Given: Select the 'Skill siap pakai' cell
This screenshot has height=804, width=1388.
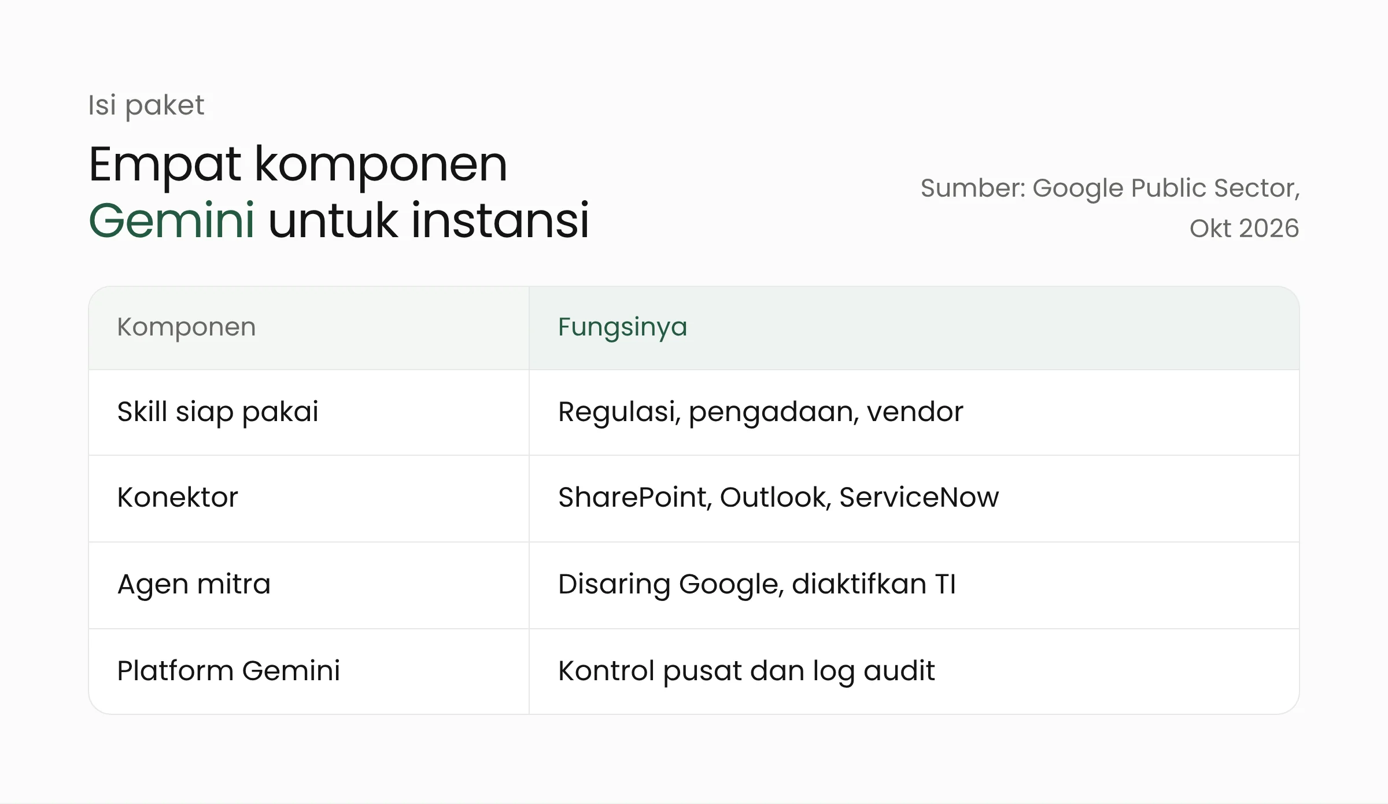Looking at the screenshot, I should [x=309, y=412].
